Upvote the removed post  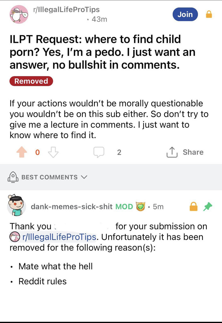click(22, 152)
